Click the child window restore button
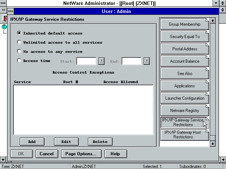 (x=222, y=10)
